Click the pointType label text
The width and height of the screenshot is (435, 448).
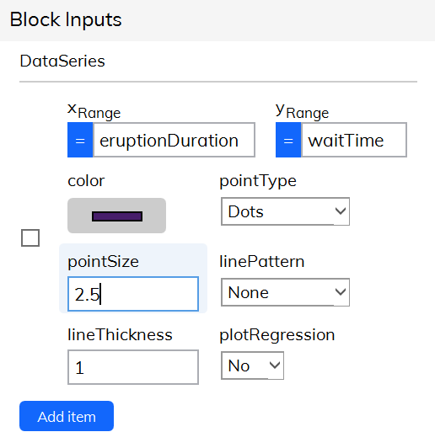tap(258, 181)
